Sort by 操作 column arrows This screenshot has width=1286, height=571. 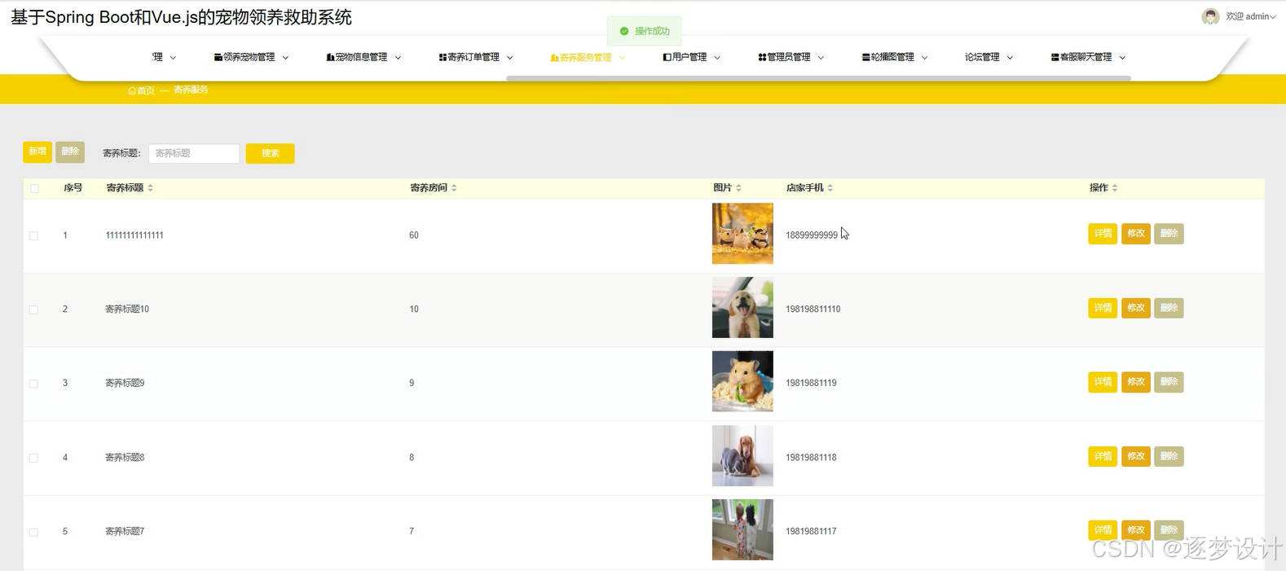click(1115, 188)
